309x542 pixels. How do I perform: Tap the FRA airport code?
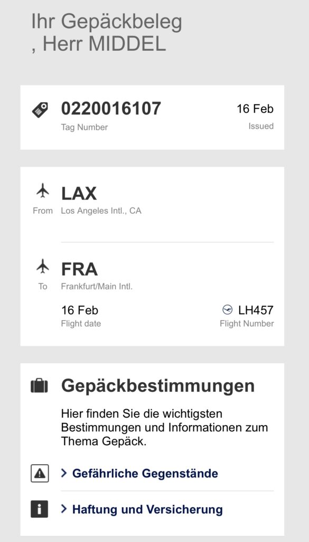pos(79,269)
